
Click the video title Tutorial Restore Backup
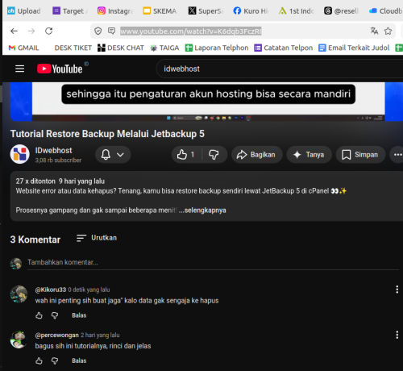(107, 134)
